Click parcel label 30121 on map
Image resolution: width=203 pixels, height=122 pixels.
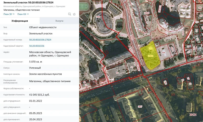193,115
